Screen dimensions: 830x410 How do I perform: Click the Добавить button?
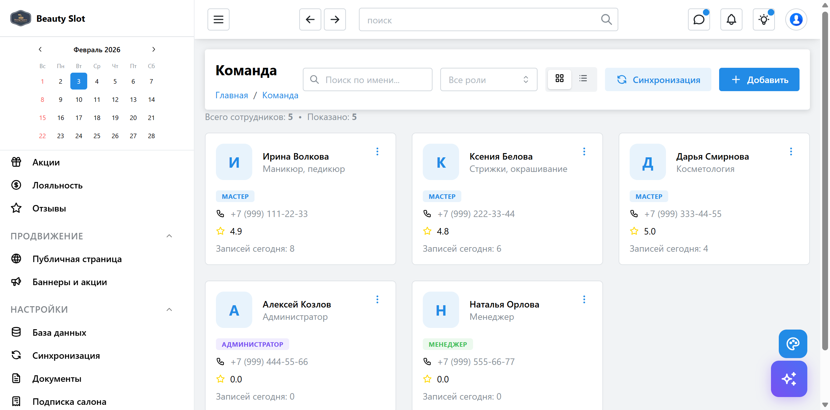(759, 79)
